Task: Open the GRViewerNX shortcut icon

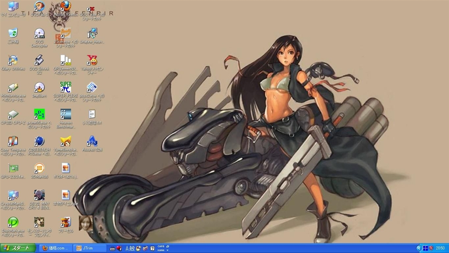Action: pos(66,65)
